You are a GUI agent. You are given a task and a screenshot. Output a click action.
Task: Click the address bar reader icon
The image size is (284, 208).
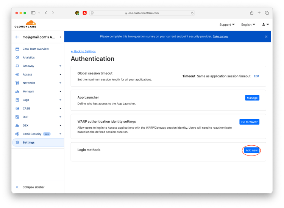(92, 13)
